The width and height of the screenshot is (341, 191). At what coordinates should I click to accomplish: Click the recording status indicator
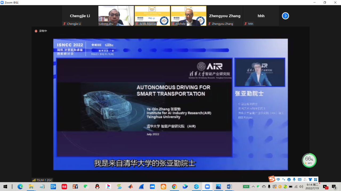(41, 31)
